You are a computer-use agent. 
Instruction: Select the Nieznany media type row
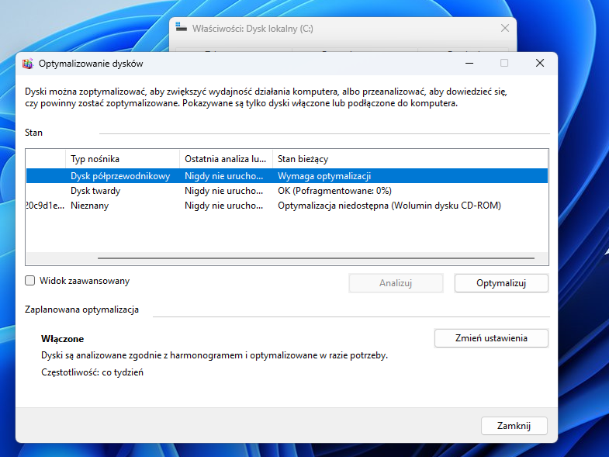(287, 206)
